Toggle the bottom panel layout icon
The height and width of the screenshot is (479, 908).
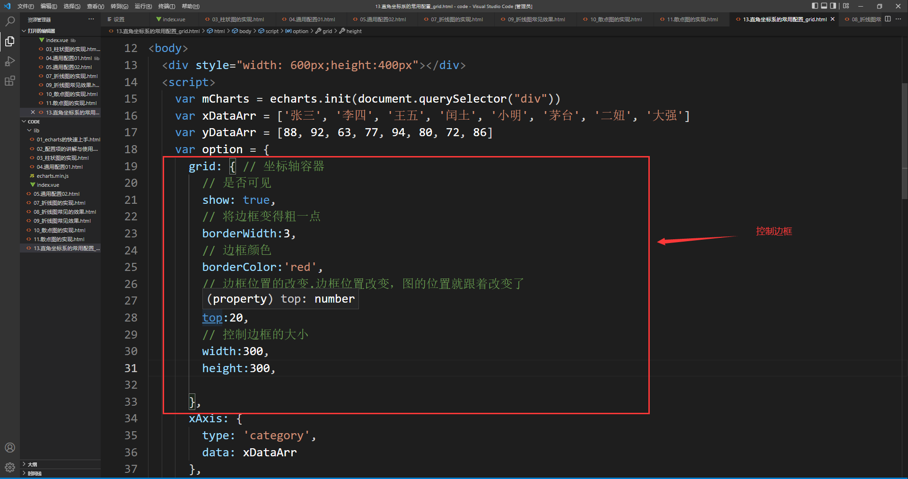click(824, 6)
